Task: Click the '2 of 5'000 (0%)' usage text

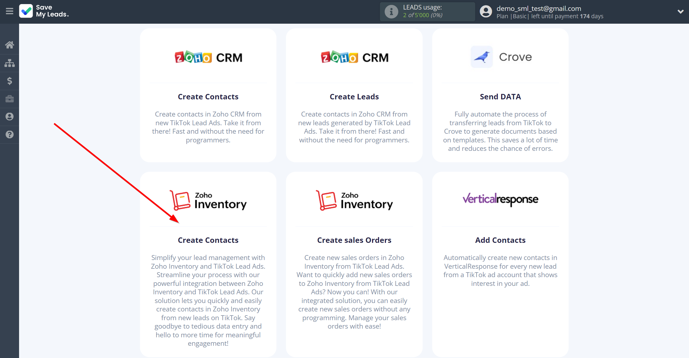Action: pos(423,15)
